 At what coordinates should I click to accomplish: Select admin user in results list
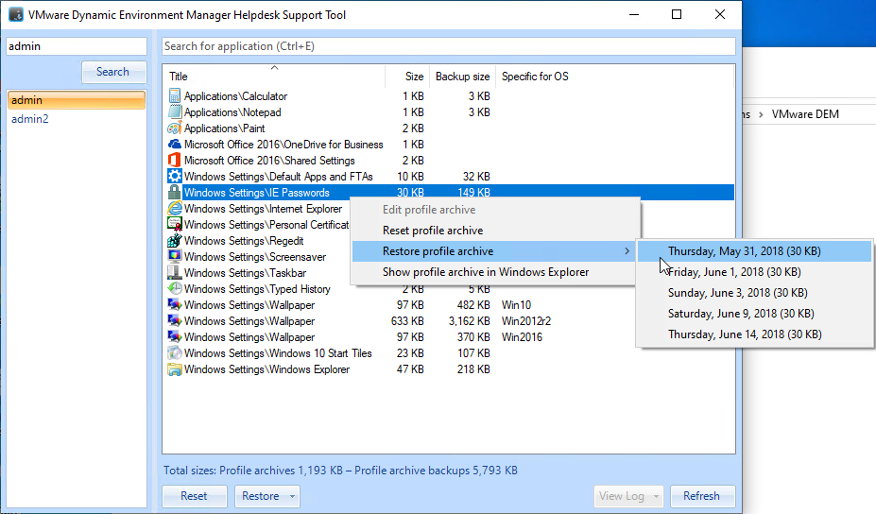[x=77, y=100]
